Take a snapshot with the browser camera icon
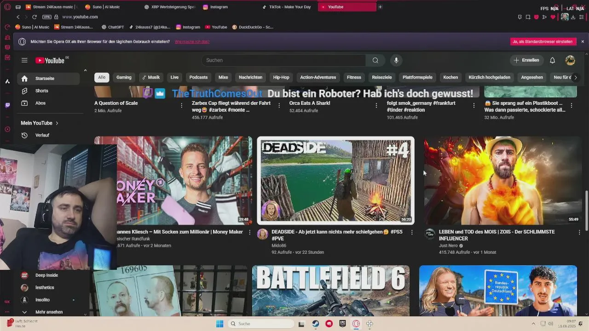 pos(528,17)
